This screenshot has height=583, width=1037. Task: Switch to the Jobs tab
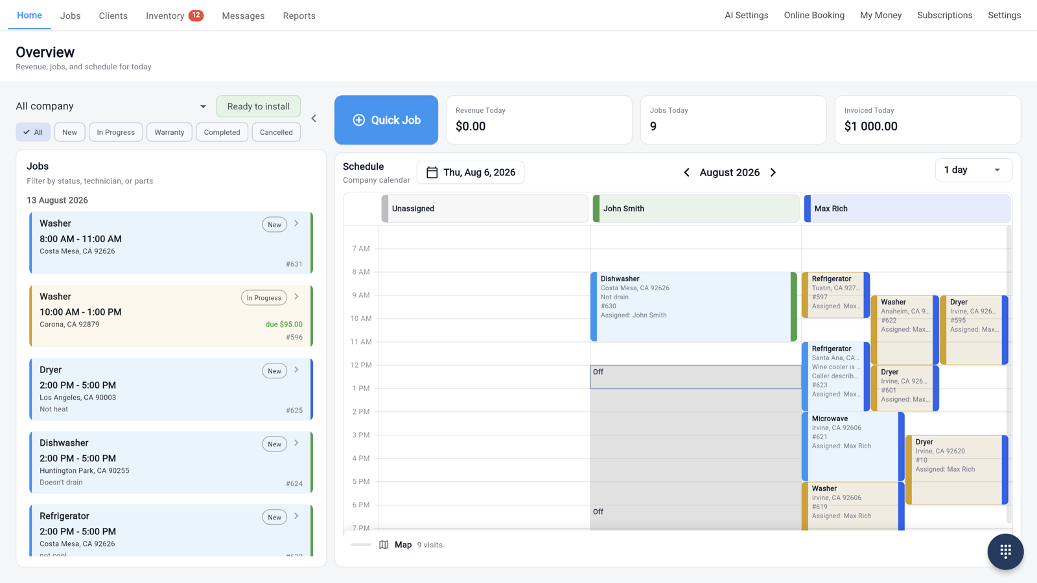pyautogui.click(x=71, y=16)
